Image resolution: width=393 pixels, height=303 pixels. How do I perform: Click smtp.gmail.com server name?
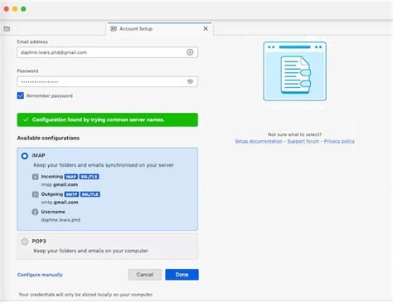pyautogui.click(x=60, y=203)
